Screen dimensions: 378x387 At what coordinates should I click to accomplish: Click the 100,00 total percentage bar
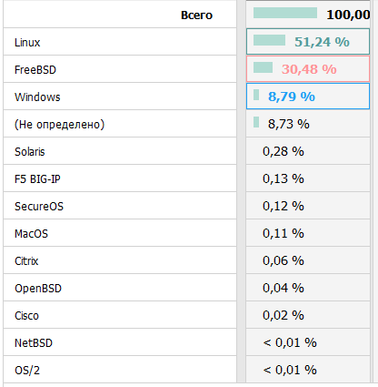tap(285, 13)
